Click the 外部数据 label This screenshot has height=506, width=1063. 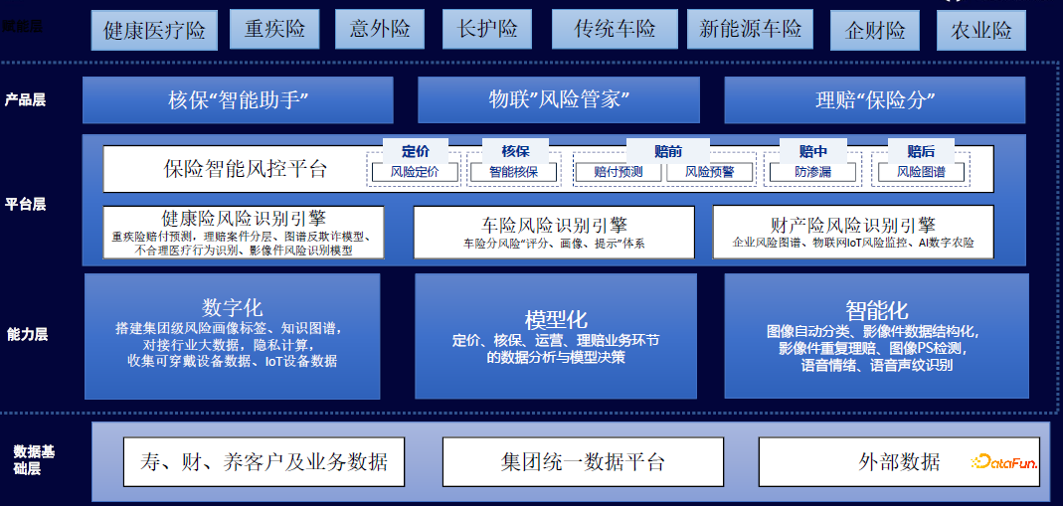(x=899, y=462)
